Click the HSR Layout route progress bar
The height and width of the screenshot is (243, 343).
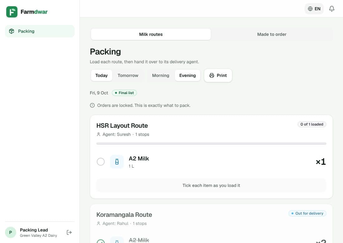[211, 144]
